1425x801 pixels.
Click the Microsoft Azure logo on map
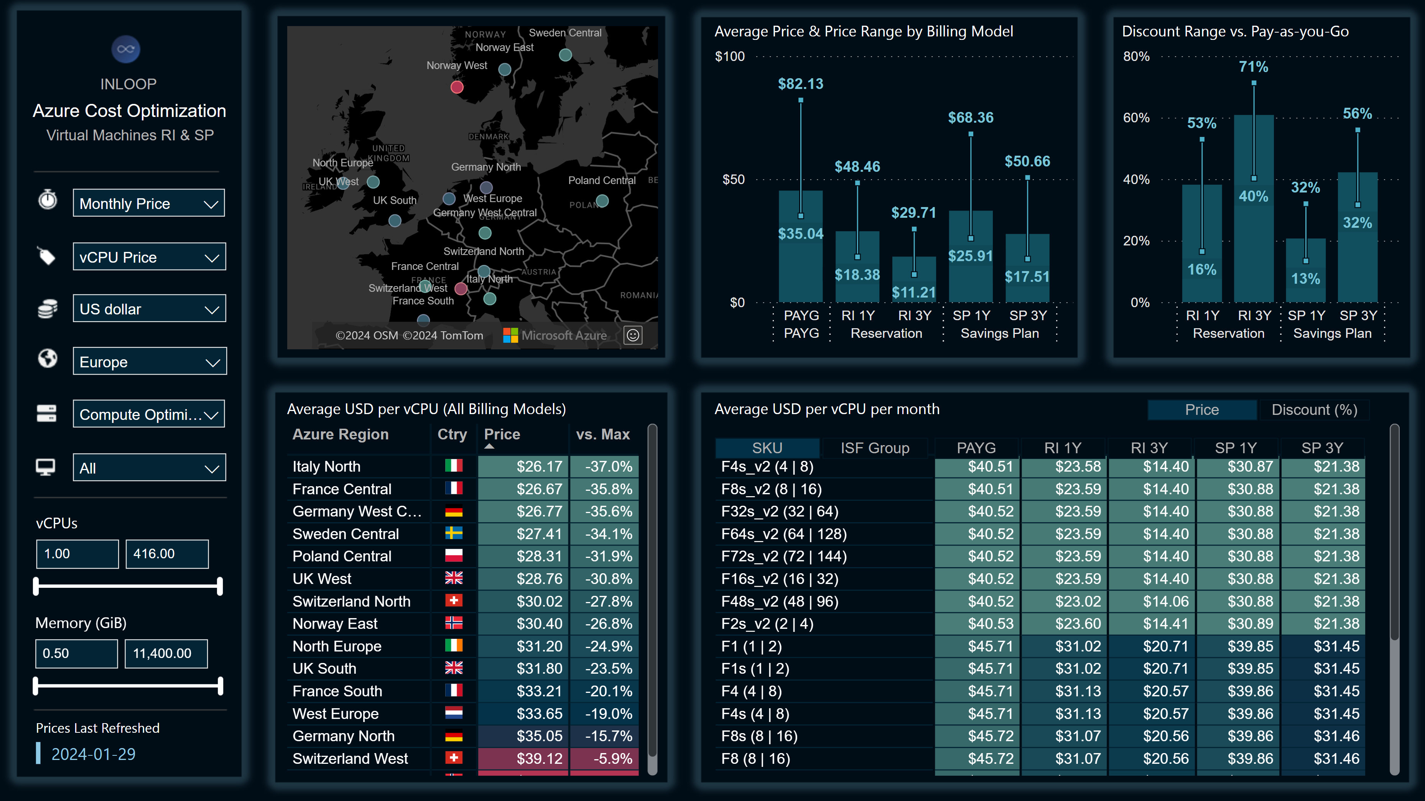[x=555, y=335]
